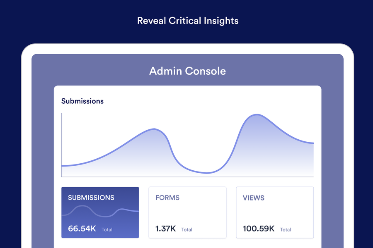373x248 pixels.
Task: Click the chart's vertical axis line
Action: pos(61,145)
